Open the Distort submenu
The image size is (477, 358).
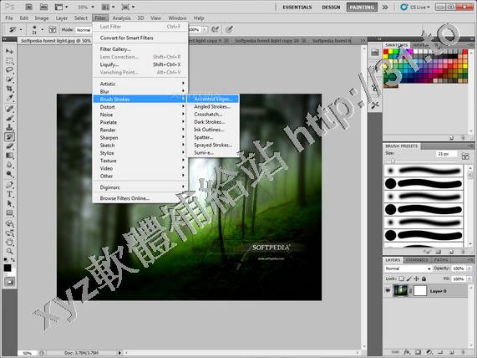click(140, 107)
